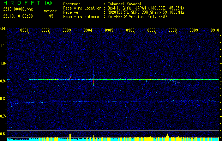Click the 0301 time marker
Viewport: 222px width, 141px height.
(24, 30)
